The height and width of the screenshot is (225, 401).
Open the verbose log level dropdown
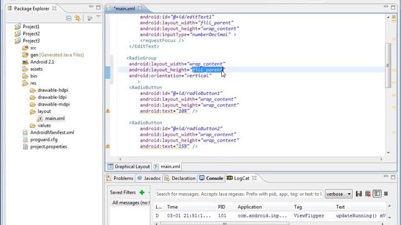pos(338,194)
